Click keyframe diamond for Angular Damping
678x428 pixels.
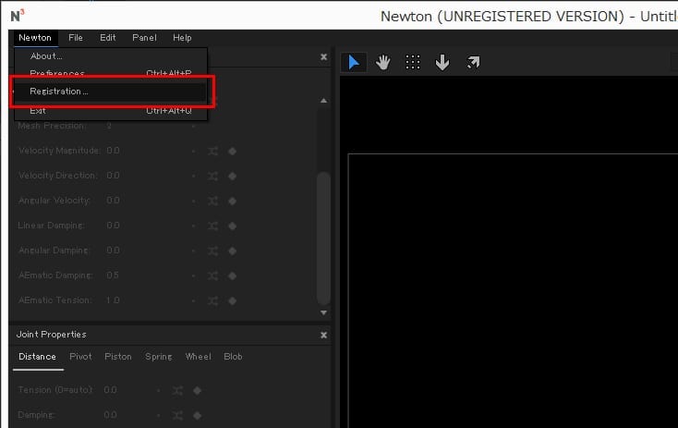232,251
